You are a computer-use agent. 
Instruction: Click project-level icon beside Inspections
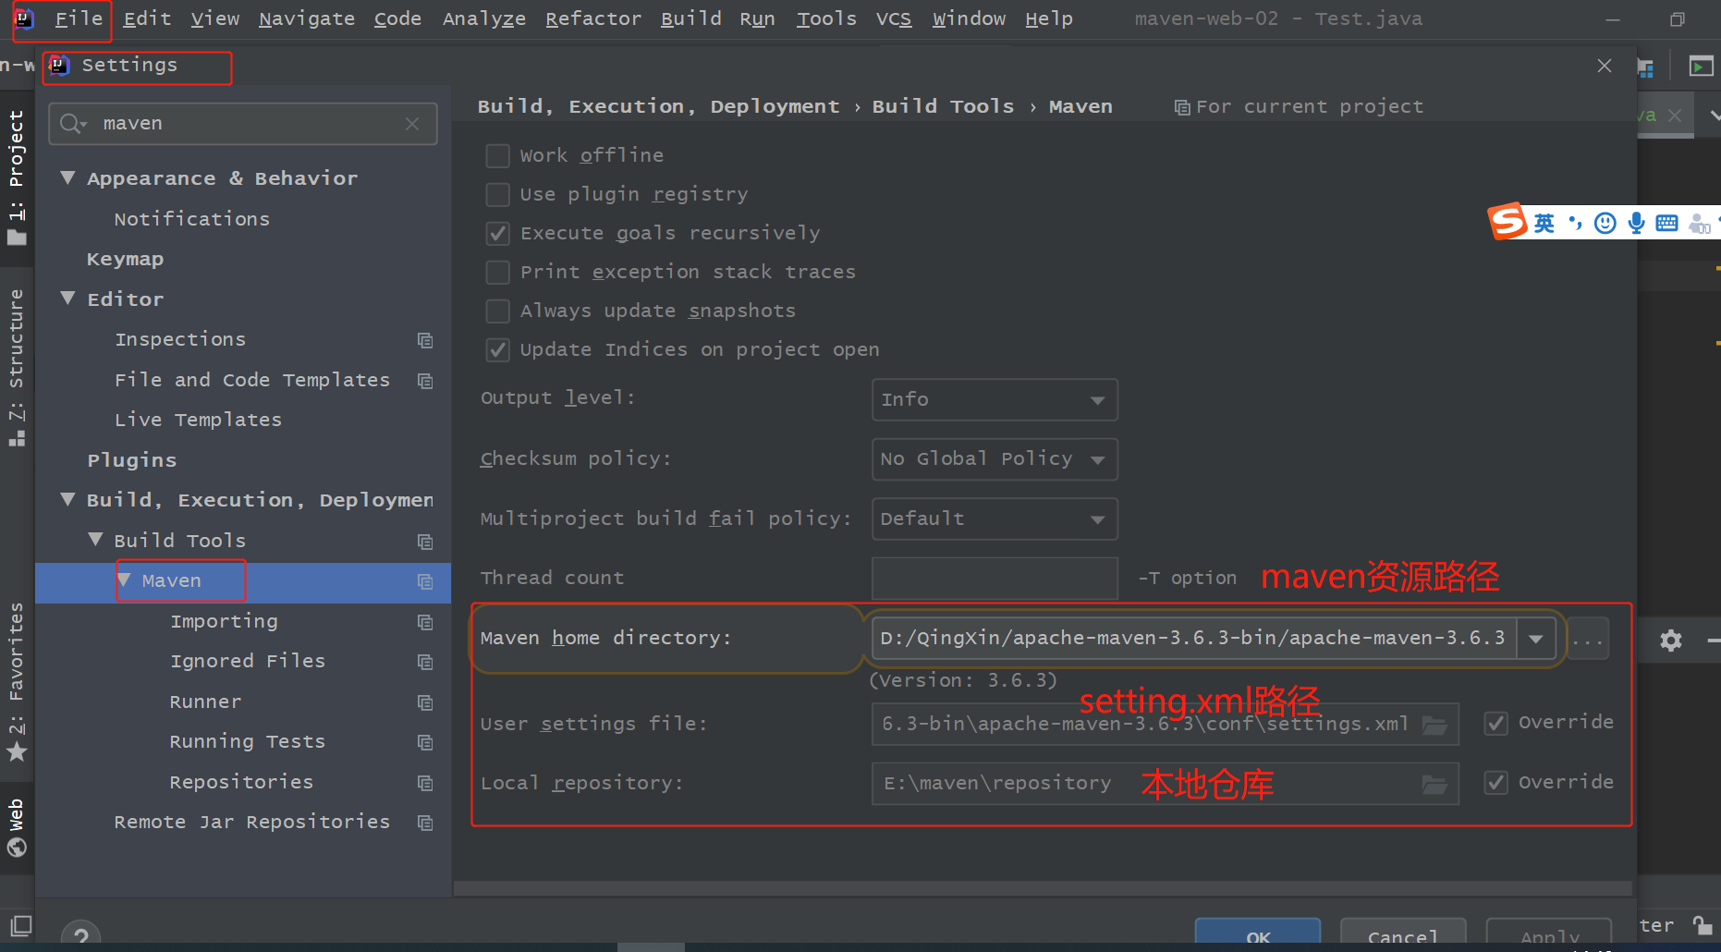[x=425, y=340]
